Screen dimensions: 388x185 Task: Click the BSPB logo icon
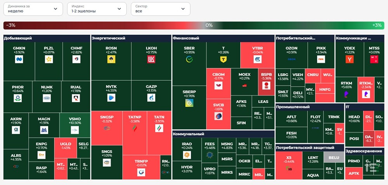click(x=266, y=85)
